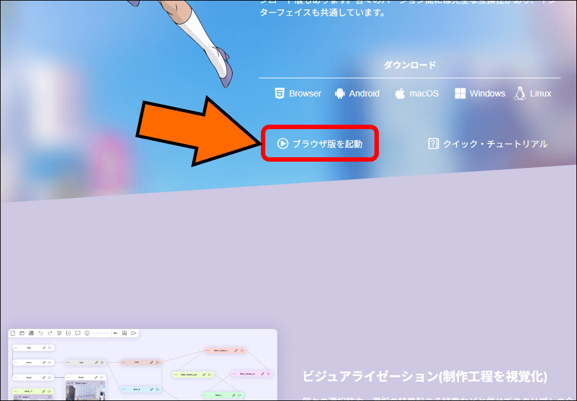Click the undo arrow in editor preview toolbar

pyautogui.click(x=41, y=333)
